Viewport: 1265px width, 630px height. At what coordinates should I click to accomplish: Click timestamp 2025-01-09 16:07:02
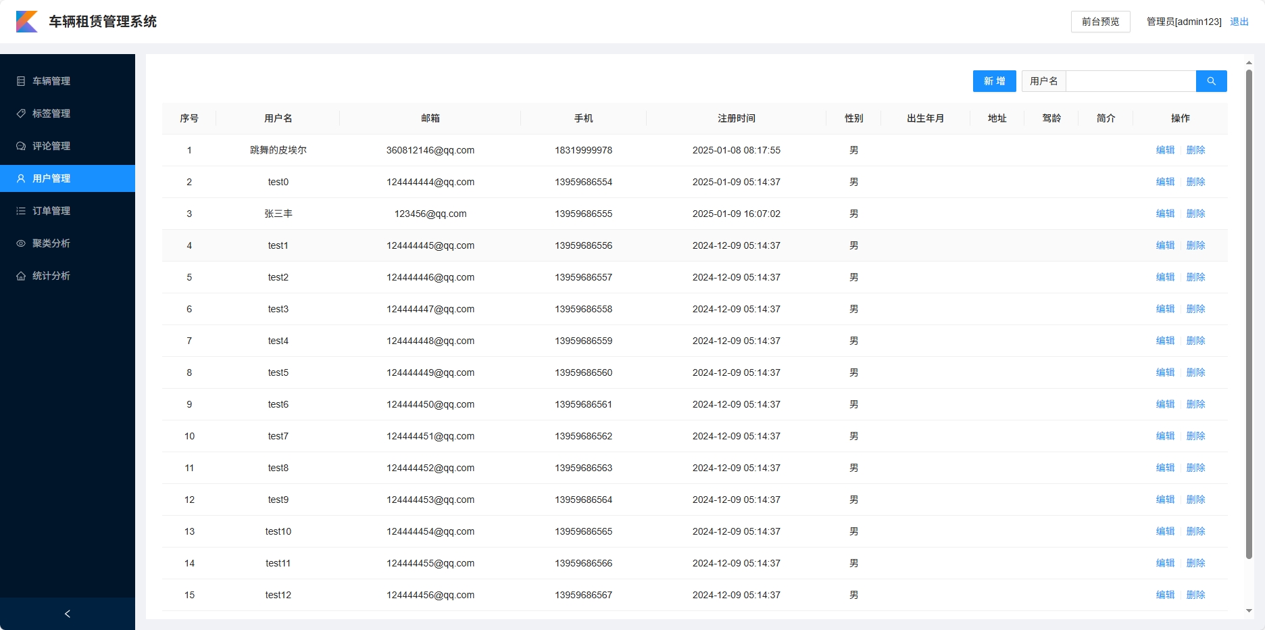(737, 214)
